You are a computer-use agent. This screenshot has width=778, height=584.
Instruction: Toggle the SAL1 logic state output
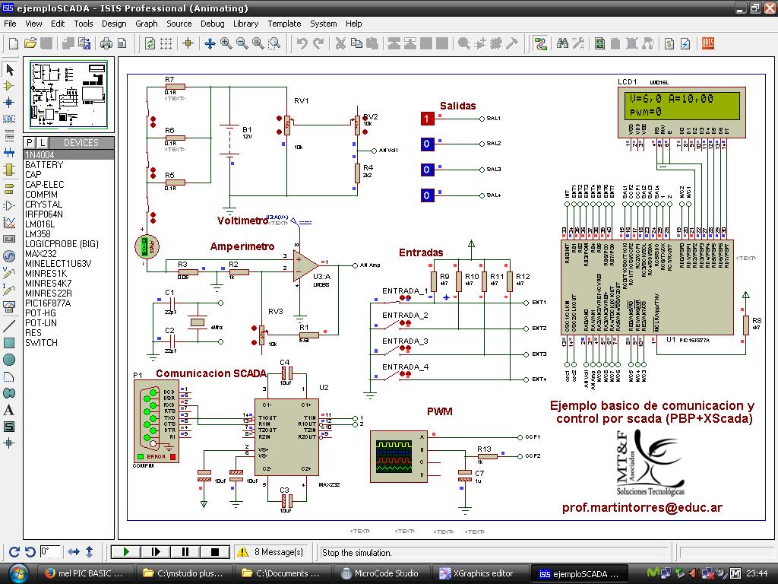(427, 119)
